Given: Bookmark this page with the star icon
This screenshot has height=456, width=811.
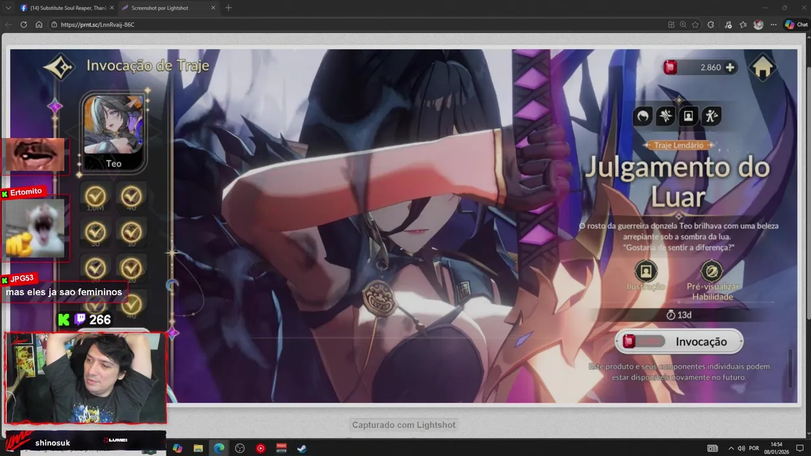Looking at the screenshot, I should click(695, 25).
